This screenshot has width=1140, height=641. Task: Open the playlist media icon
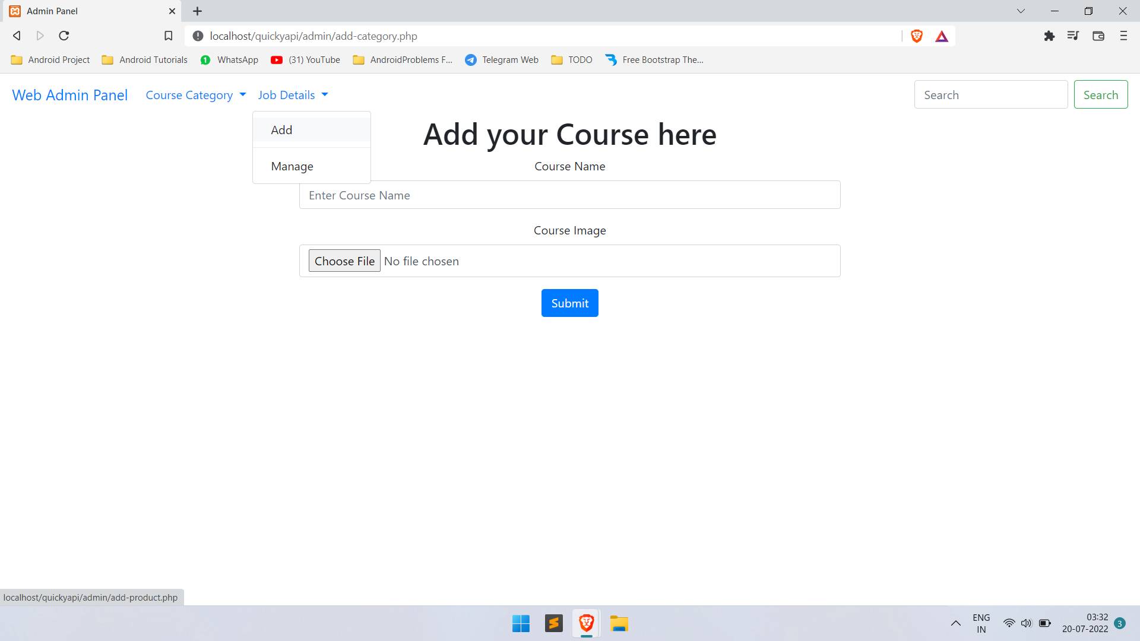click(x=1073, y=36)
